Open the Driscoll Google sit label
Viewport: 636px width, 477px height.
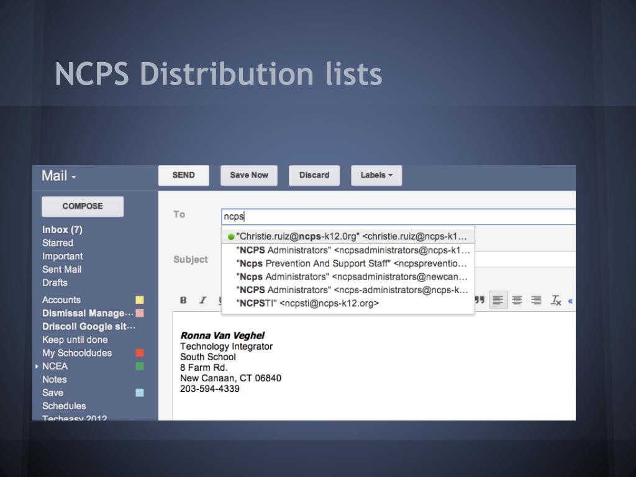[88, 327]
